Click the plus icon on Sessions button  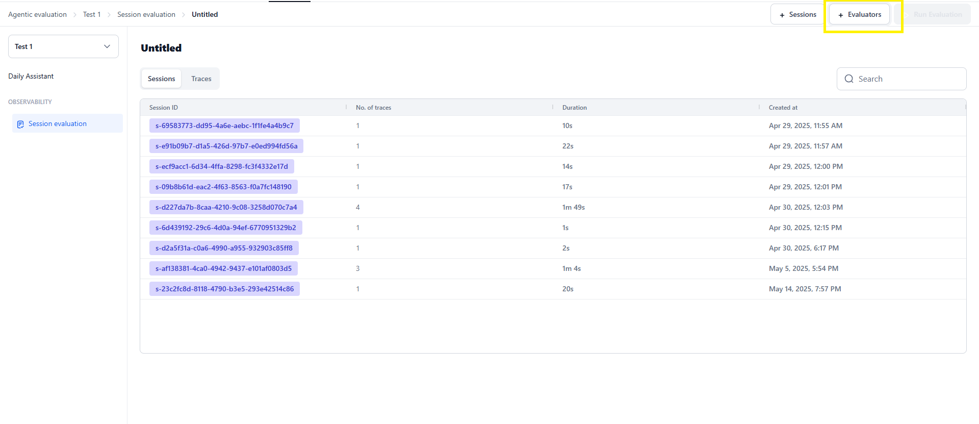(x=782, y=15)
